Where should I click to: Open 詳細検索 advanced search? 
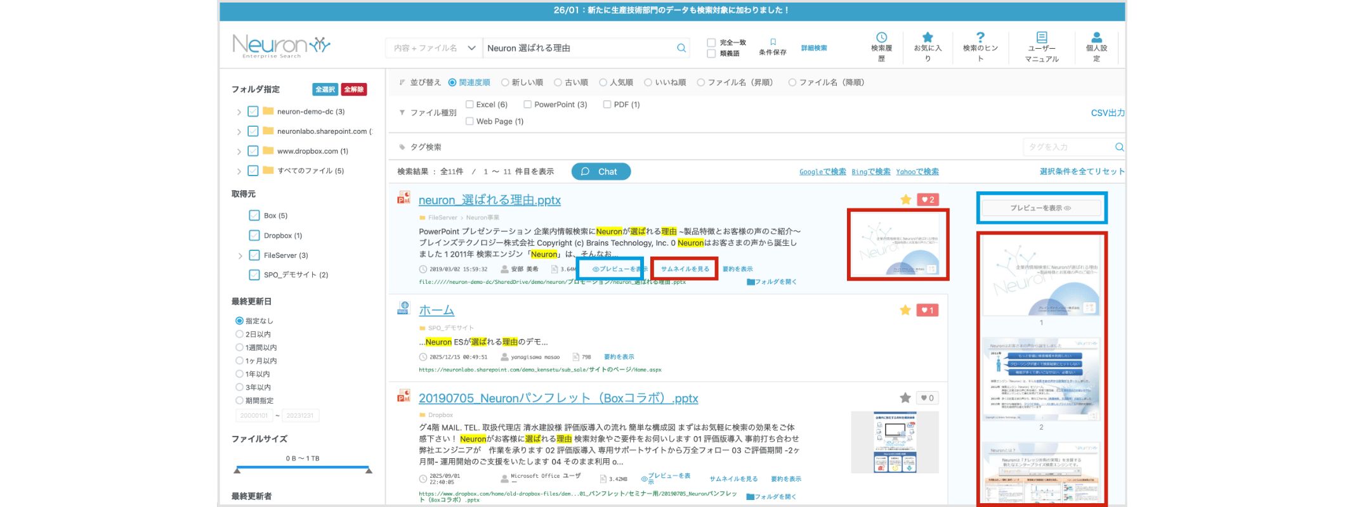[x=814, y=48]
